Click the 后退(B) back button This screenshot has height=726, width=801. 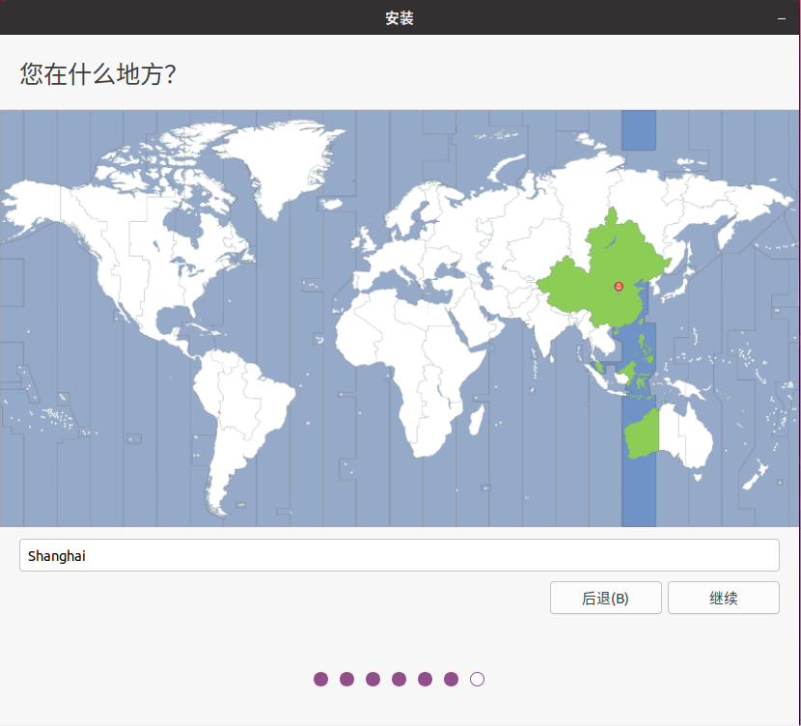pos(605,598)
